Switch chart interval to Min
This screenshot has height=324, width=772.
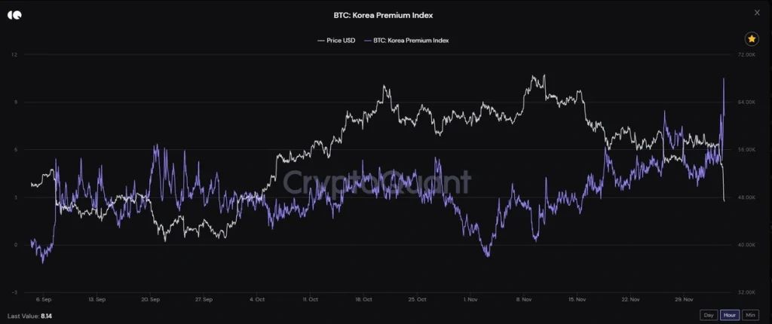click(x=750, y=315)
